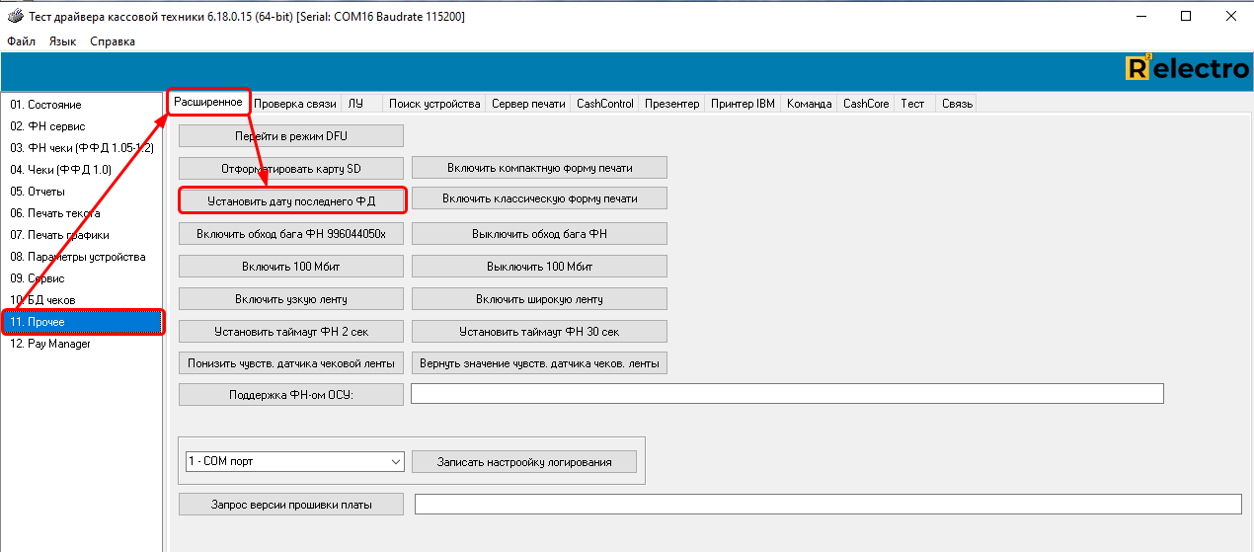
Task: Click the Поддержка ФН-ом ОСУ text field
Action: tap(786, 394)
